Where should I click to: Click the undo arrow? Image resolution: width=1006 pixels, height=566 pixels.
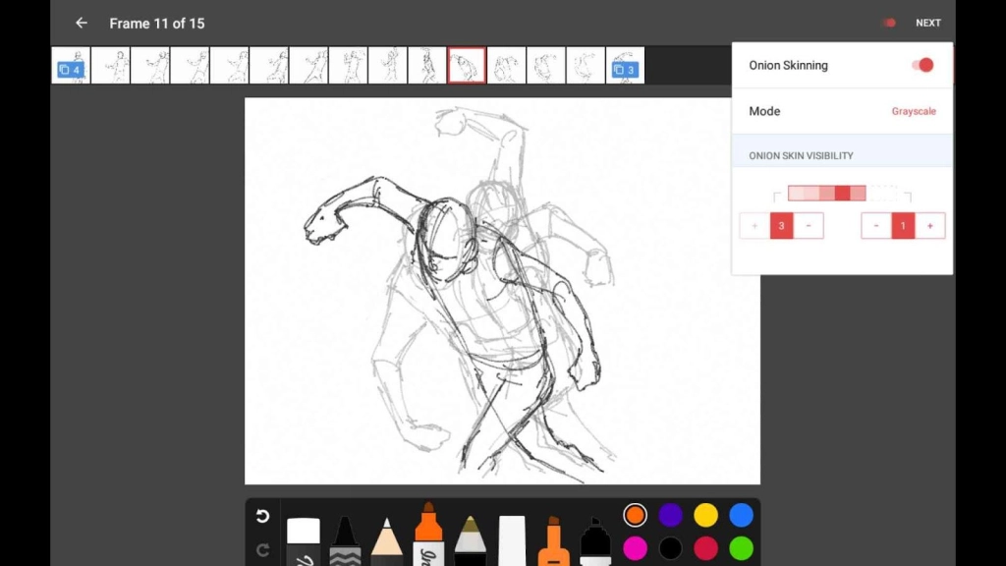tap(261, 513)
